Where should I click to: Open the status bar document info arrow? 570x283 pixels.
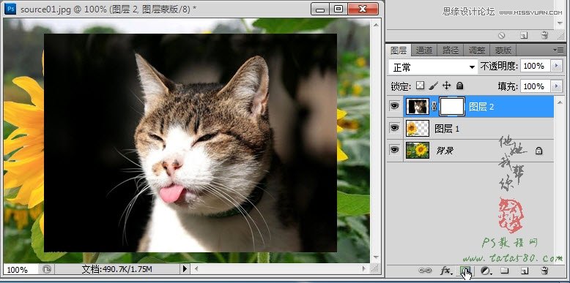185,269
